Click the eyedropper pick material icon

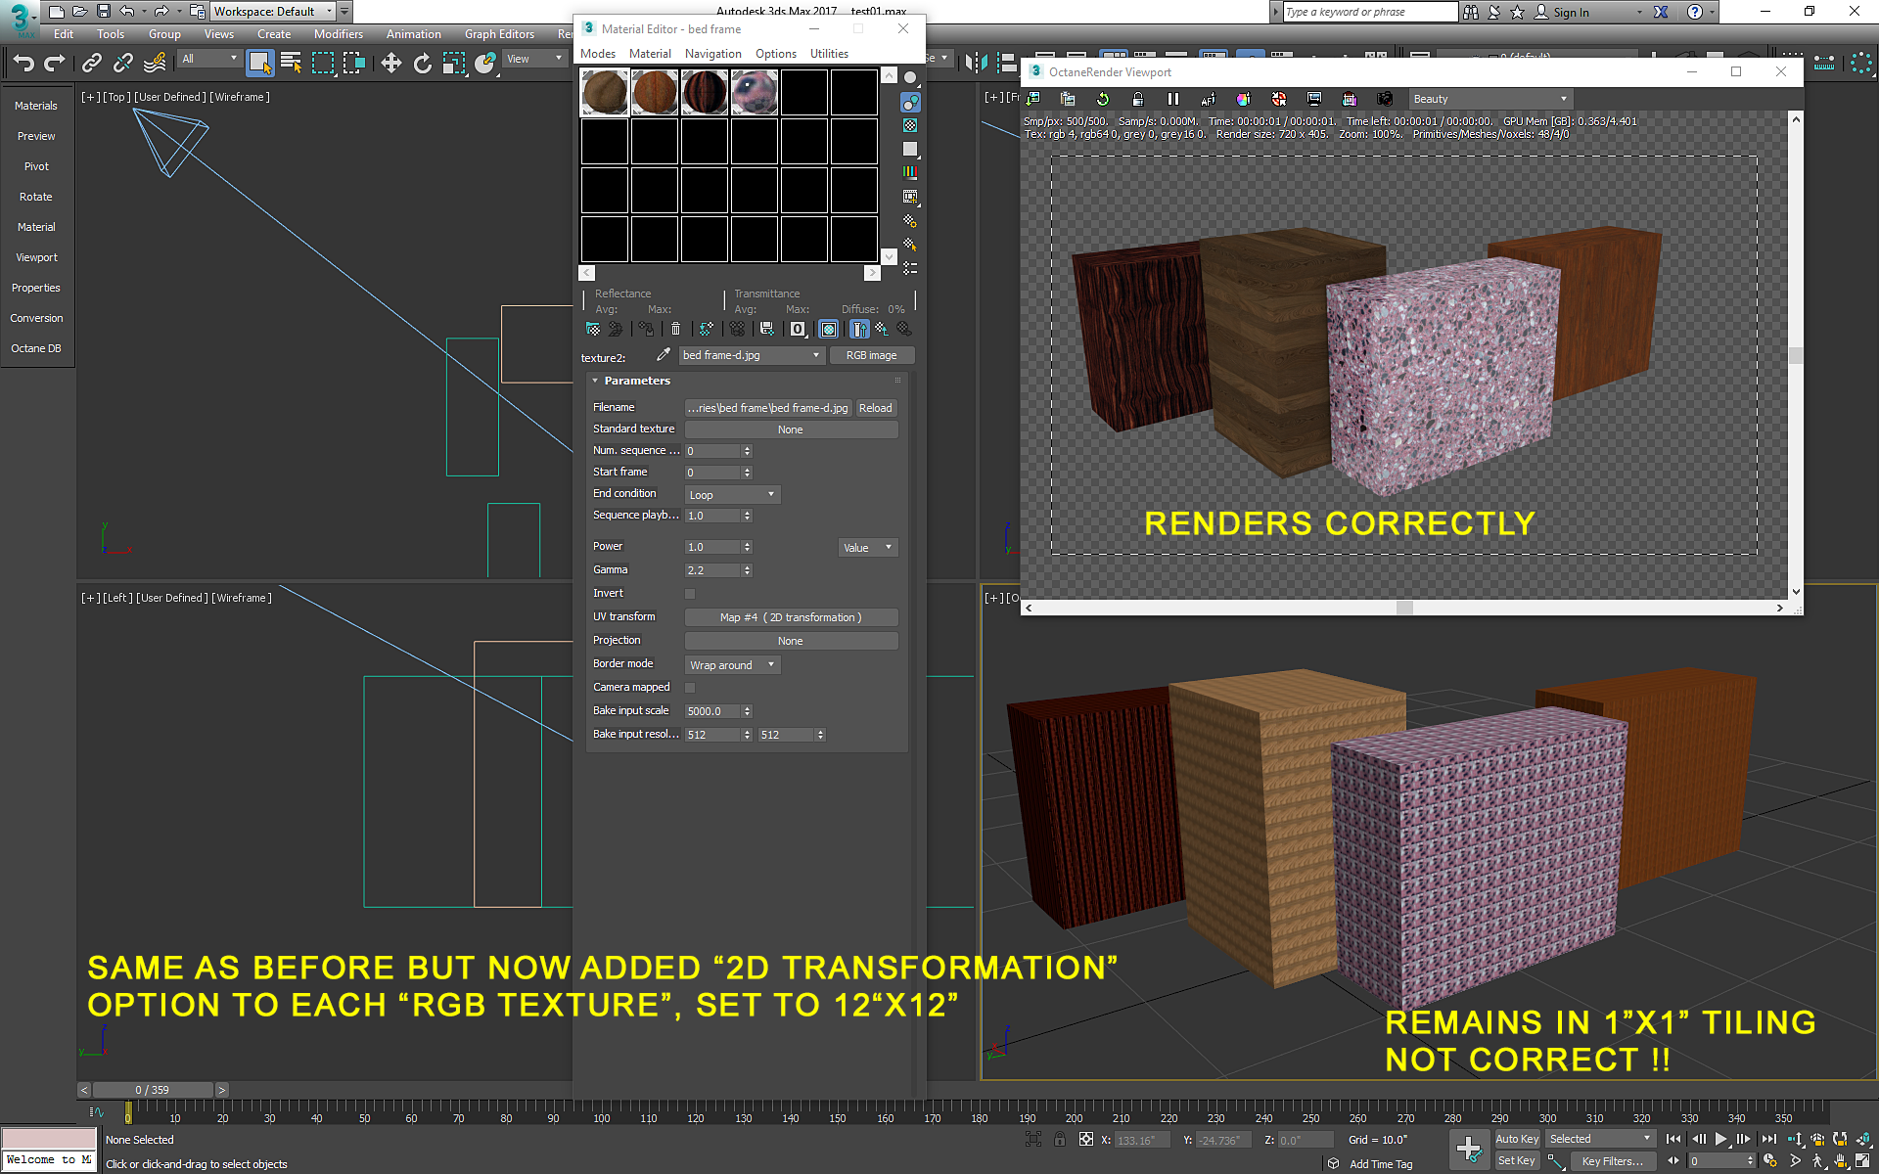663,355
